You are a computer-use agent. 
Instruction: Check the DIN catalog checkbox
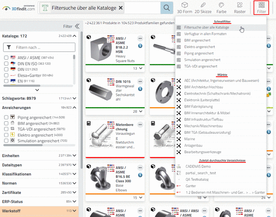(x=6, y=69)
